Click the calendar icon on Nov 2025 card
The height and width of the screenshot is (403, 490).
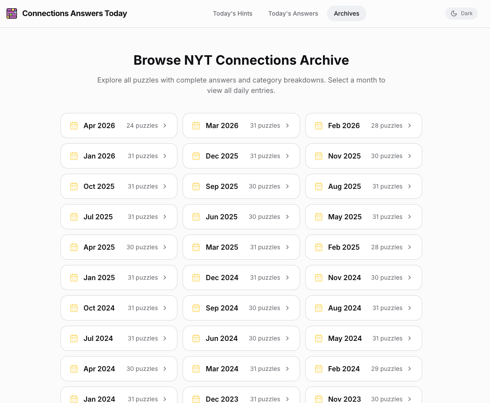(318, 156)
